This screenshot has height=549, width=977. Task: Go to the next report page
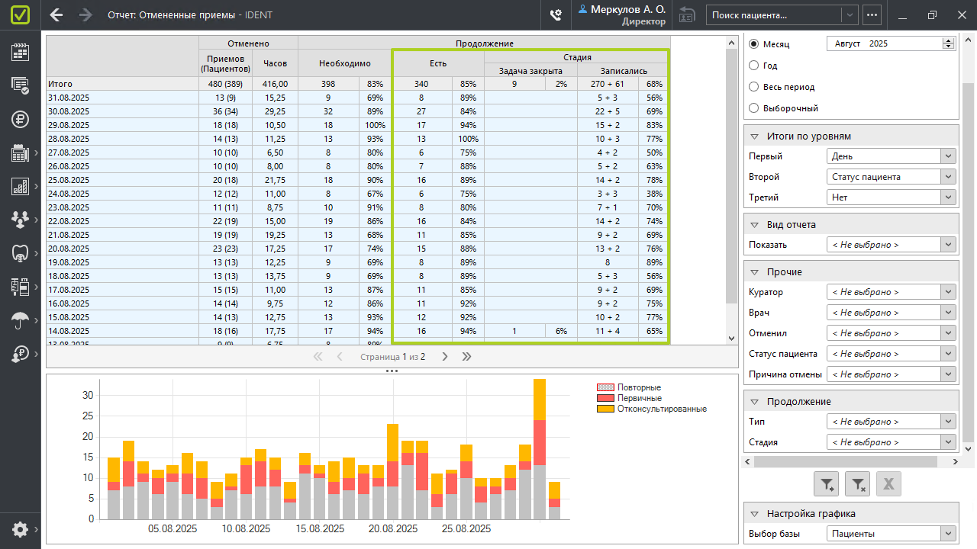(x=445, y=357)
